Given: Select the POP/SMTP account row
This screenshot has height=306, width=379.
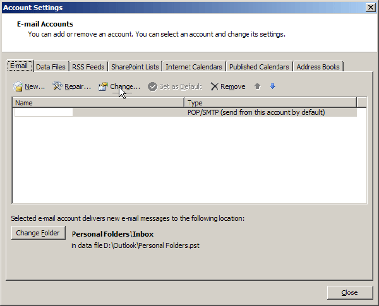Looking at the screenshot, I should coord(185,112).
